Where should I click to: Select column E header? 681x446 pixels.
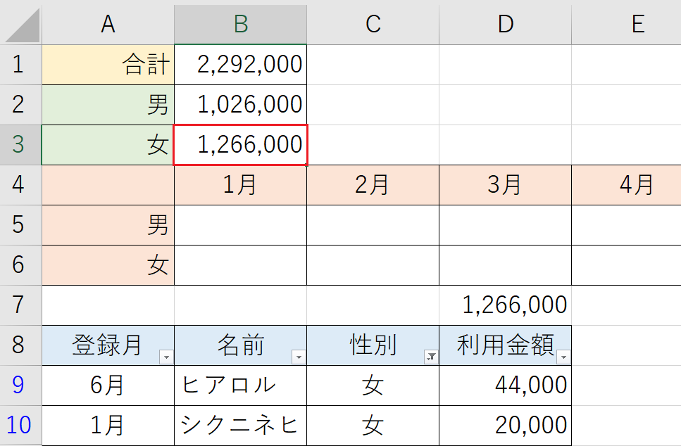(626, 25)
